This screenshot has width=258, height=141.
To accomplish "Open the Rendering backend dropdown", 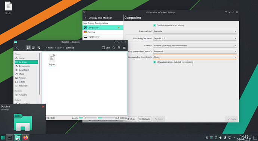I will [x=195, y=38].
